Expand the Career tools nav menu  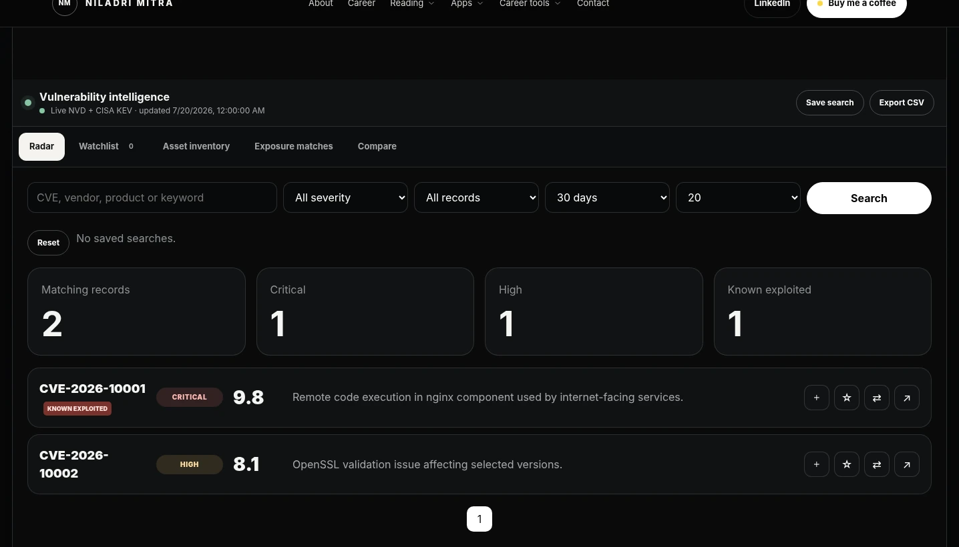point(530,4)
